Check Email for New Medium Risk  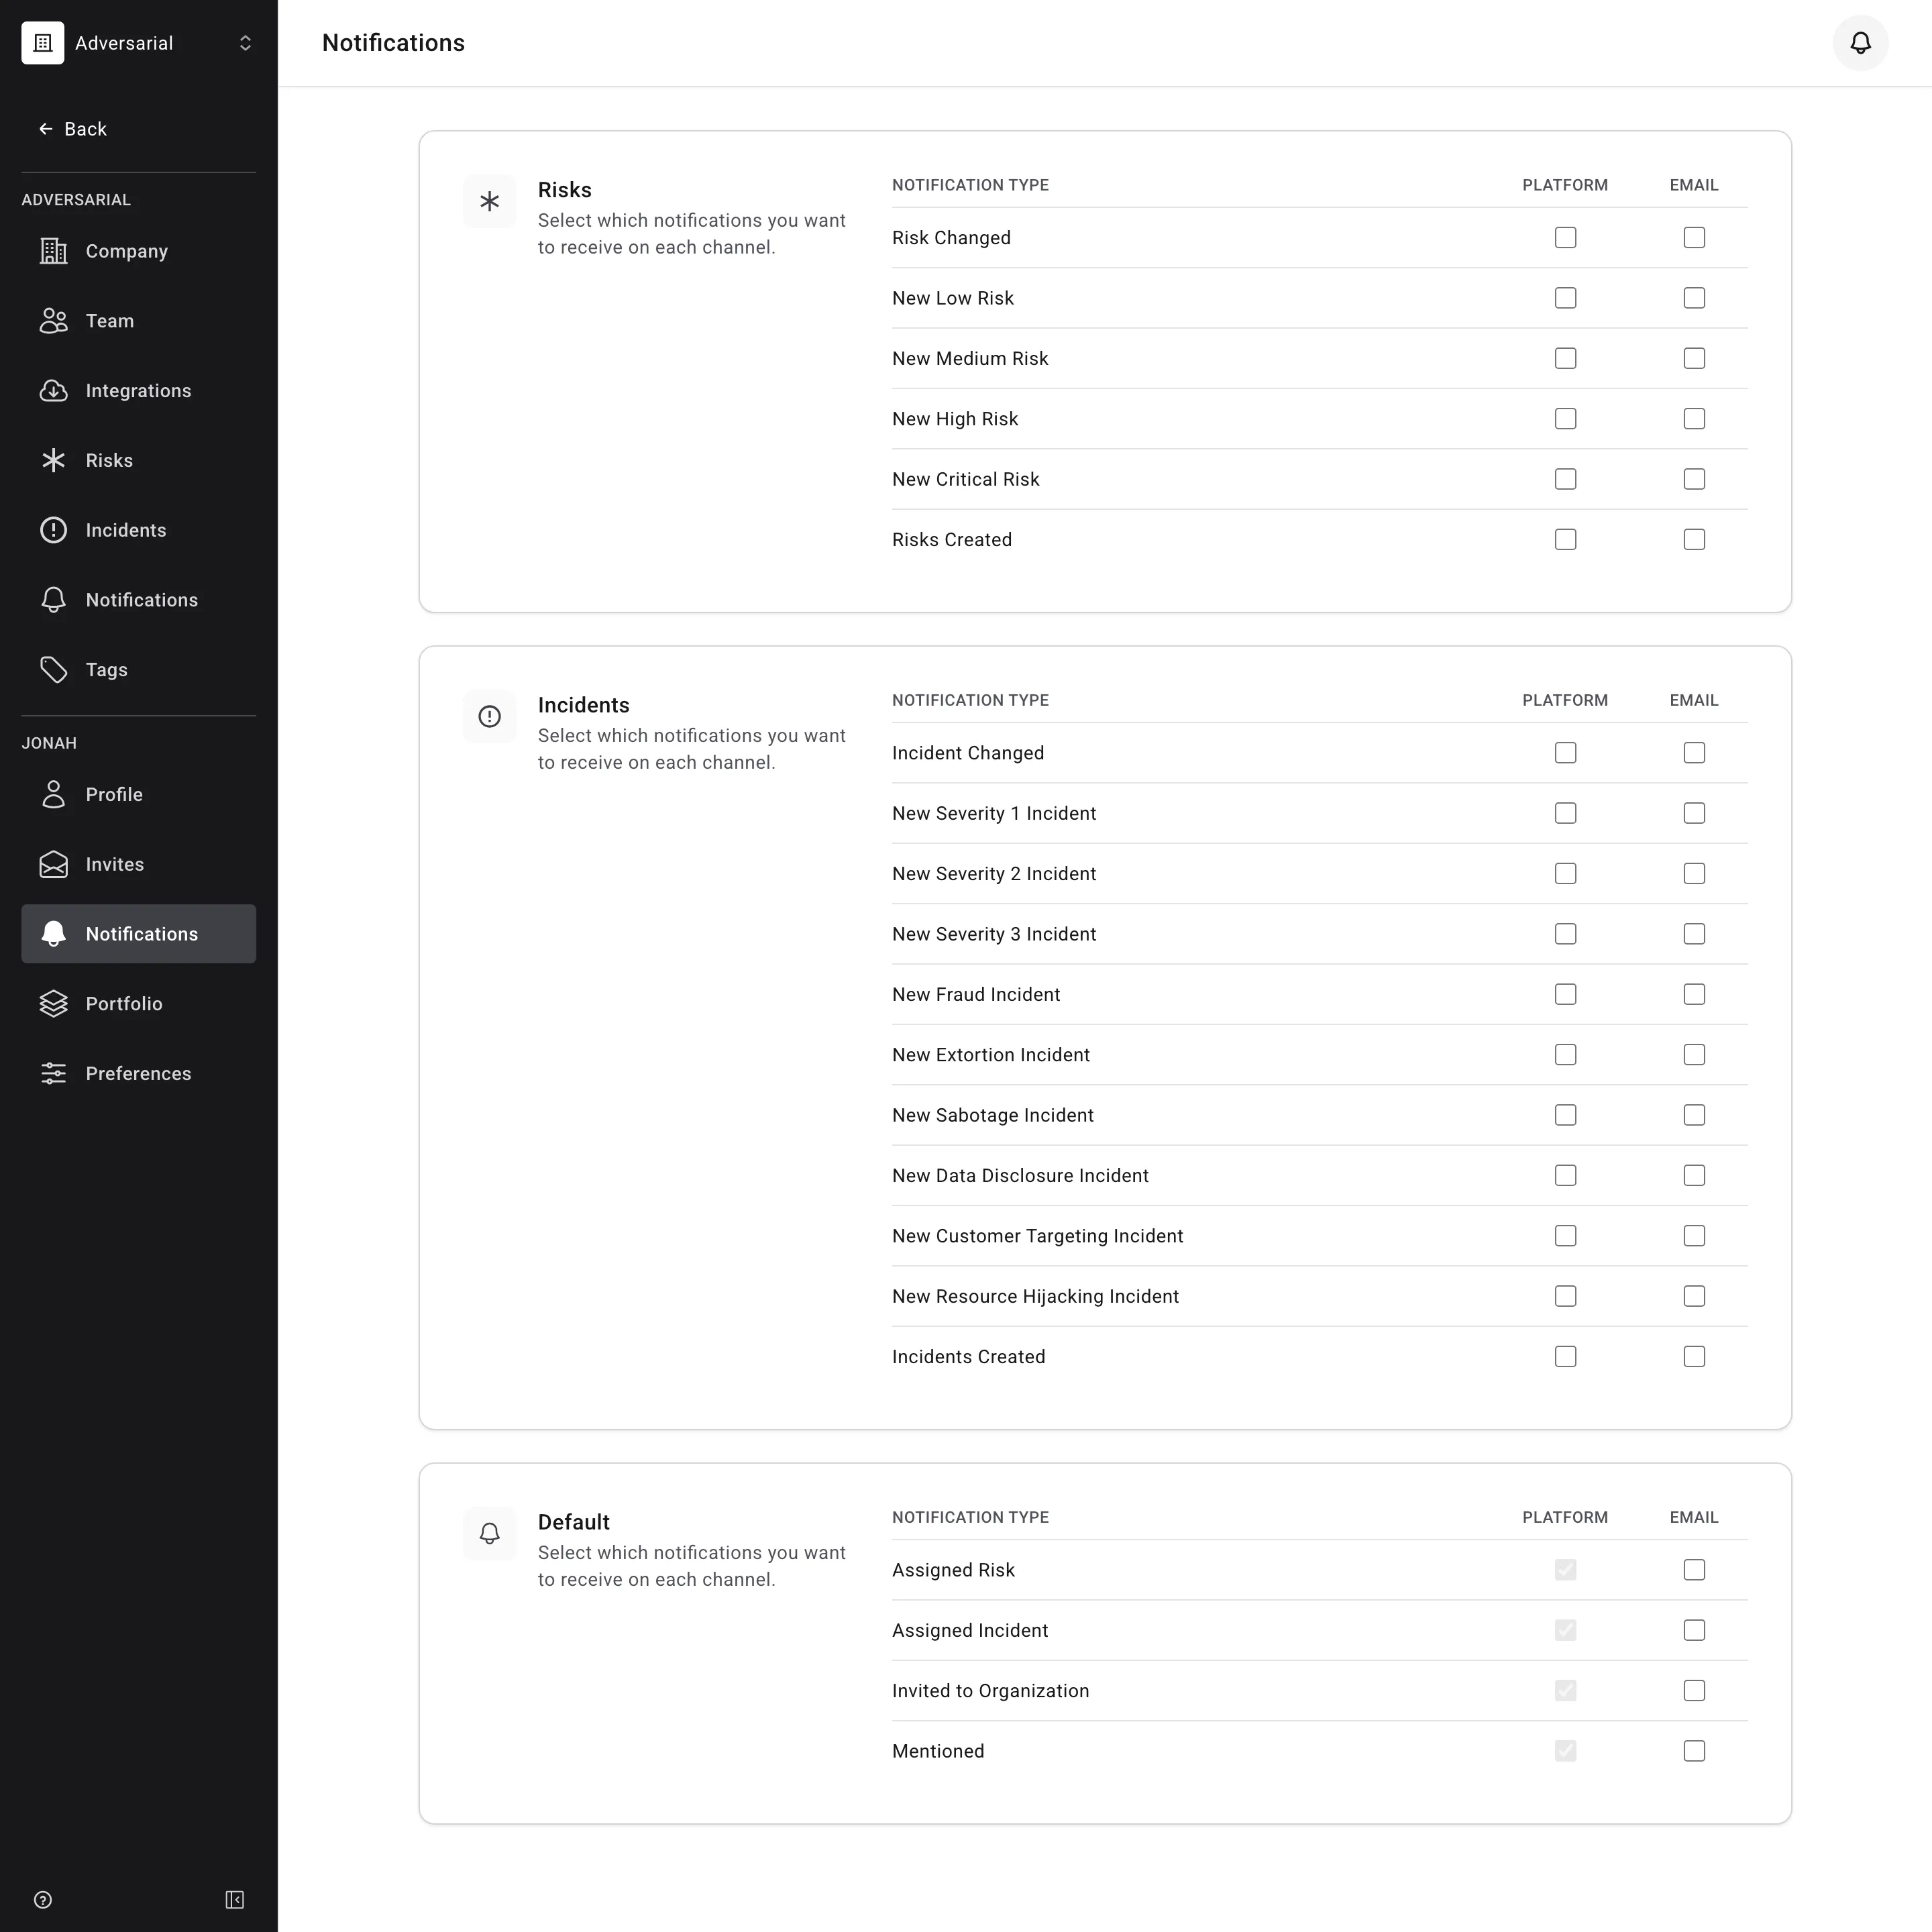tap(1694, 359)
